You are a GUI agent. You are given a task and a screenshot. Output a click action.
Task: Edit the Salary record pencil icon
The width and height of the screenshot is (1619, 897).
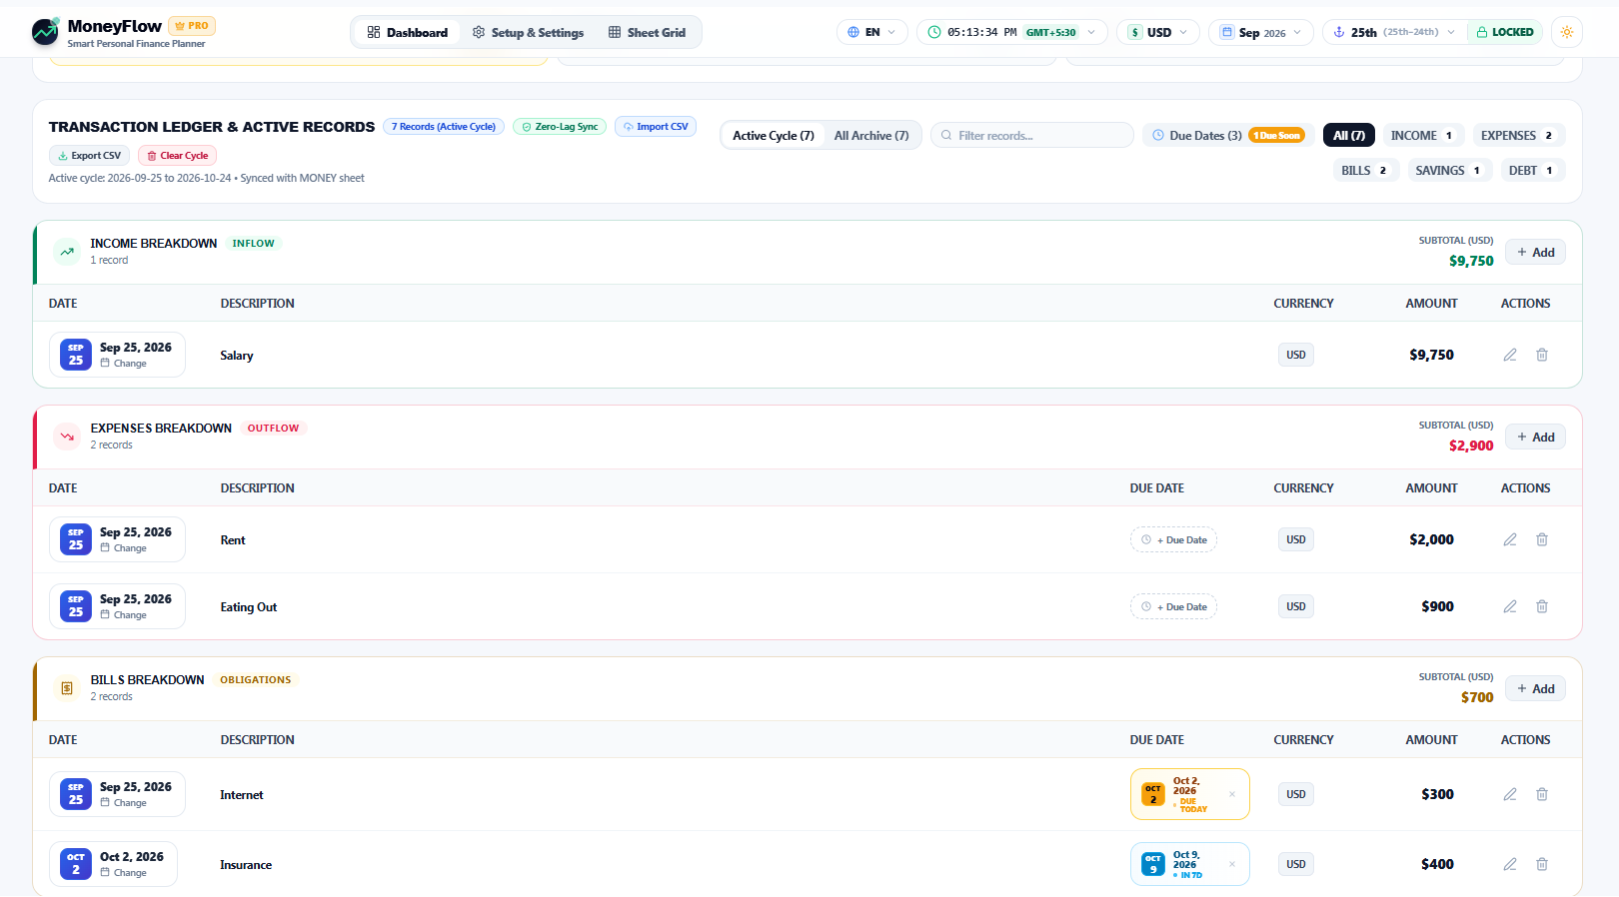[1510, 355]
